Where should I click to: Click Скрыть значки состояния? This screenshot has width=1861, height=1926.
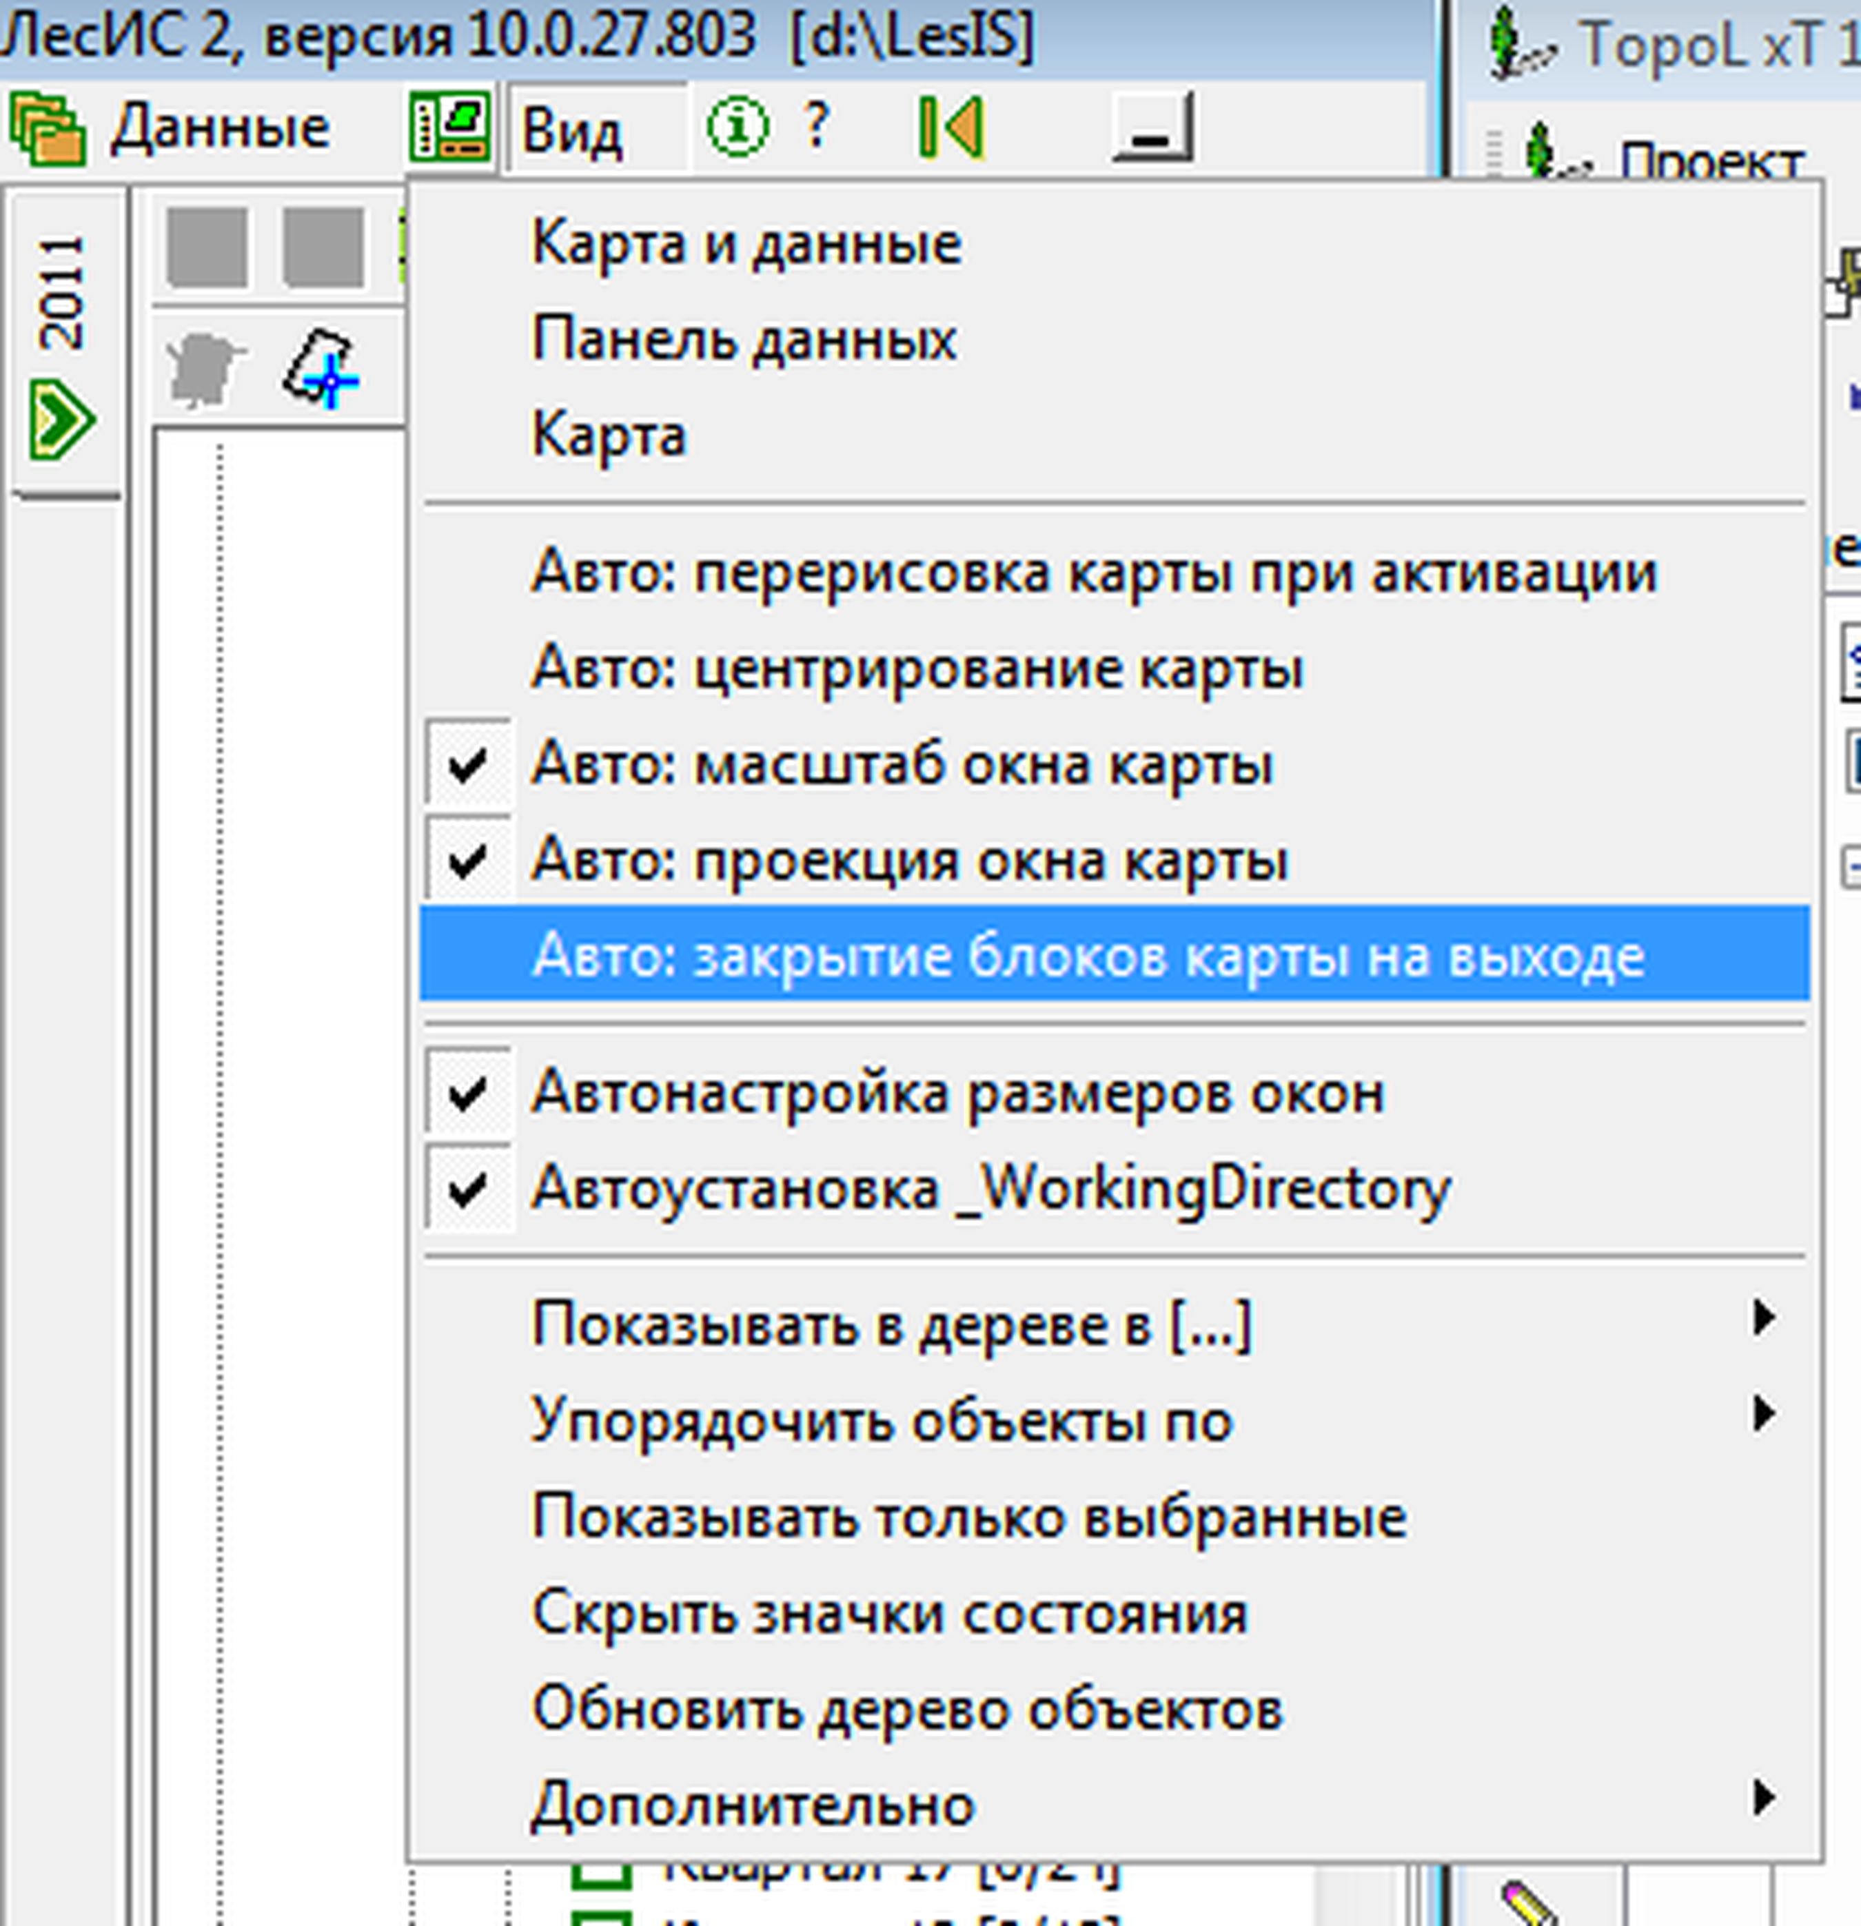[1115, 1612]
